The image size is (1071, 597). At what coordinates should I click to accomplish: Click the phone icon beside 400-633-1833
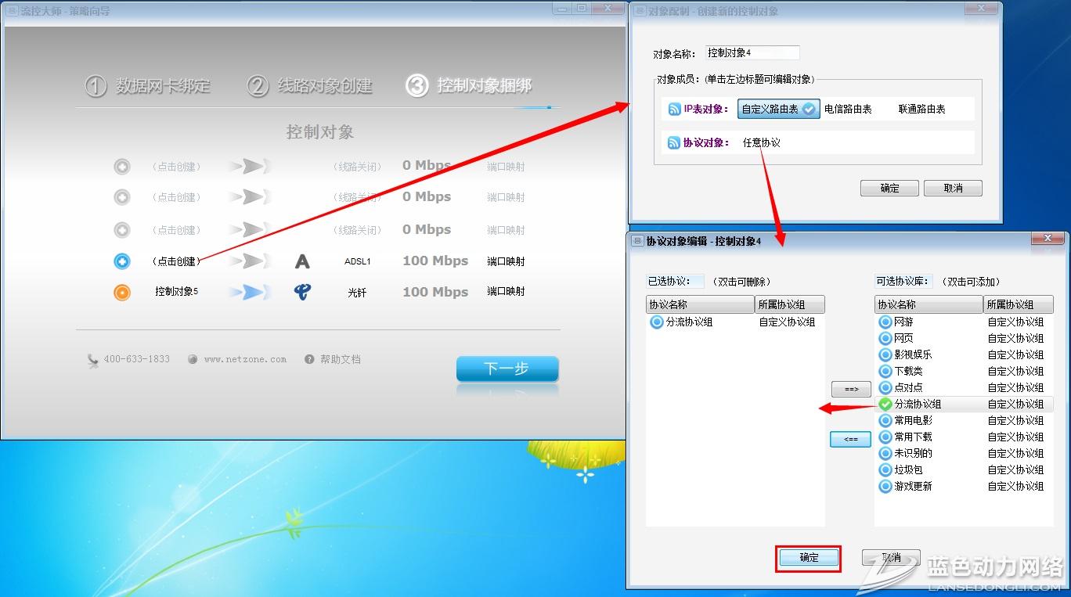click(x=93, y=360)
